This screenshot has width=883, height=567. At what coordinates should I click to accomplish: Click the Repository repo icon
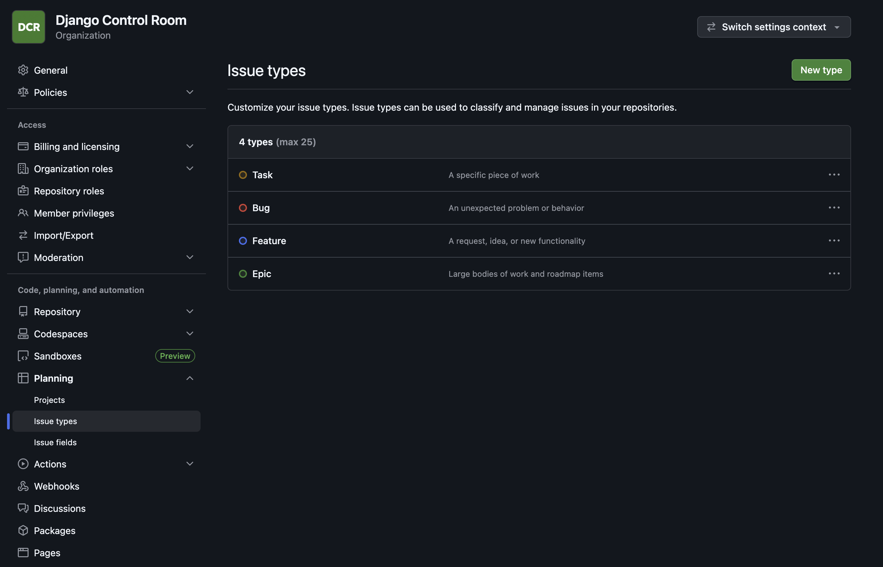(x=23, y=311)
